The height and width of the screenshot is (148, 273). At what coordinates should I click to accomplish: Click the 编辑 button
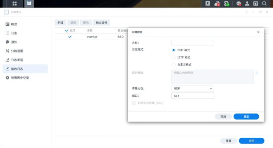(73, 22)
